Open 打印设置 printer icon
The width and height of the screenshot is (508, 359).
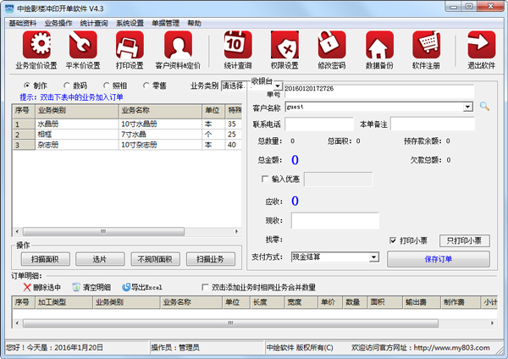coord(130,45)
